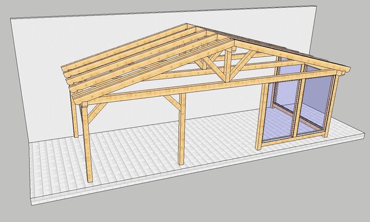The height and width of the screenshot is (222, 370).
Task: Select the right glass panel of the enclosure
Action: pos(316,102)
